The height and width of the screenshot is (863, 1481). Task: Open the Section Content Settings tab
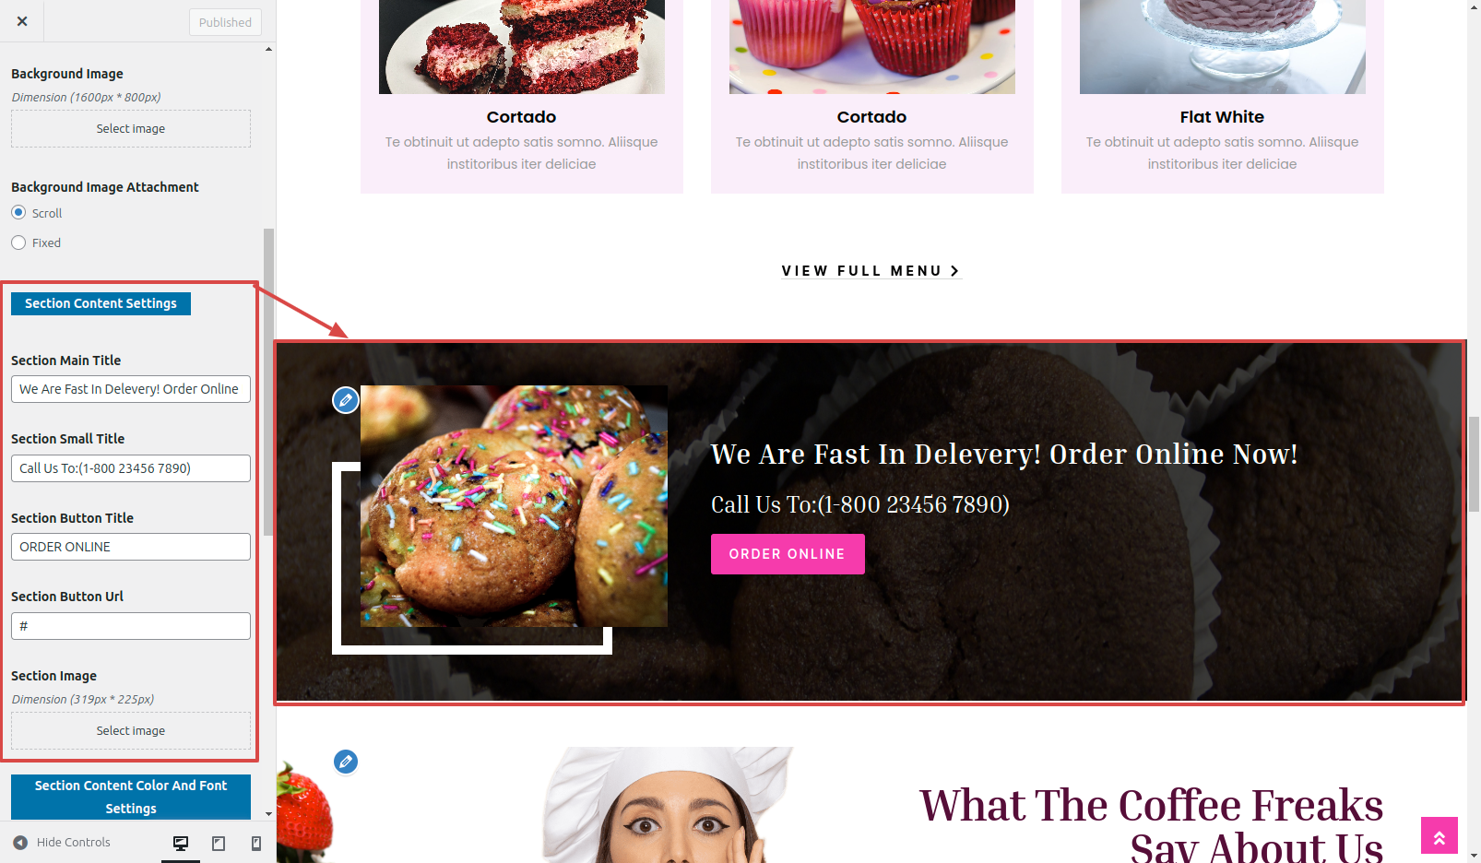[x=101, y=303]
